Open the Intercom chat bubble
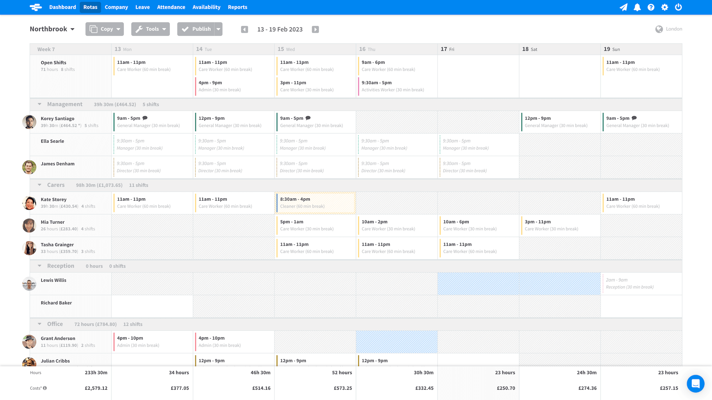 (x=696, y=384)
